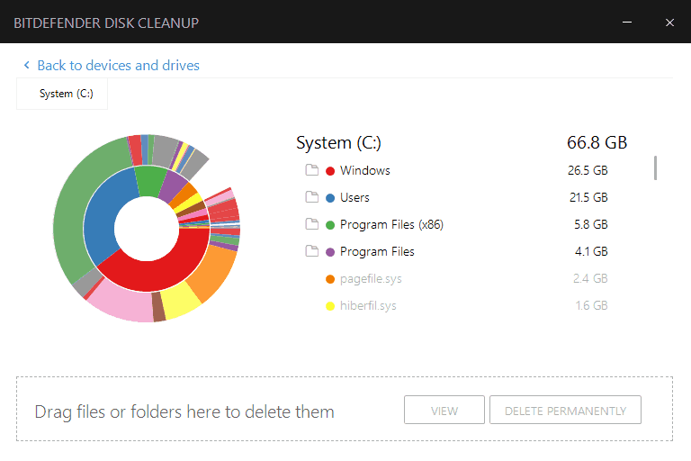Go back to devices and drives
The height and width of the screenshot is (461, 691).
118,66
